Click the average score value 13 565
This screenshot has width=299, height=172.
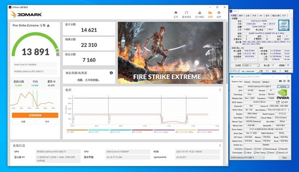(x=35, y=86)
